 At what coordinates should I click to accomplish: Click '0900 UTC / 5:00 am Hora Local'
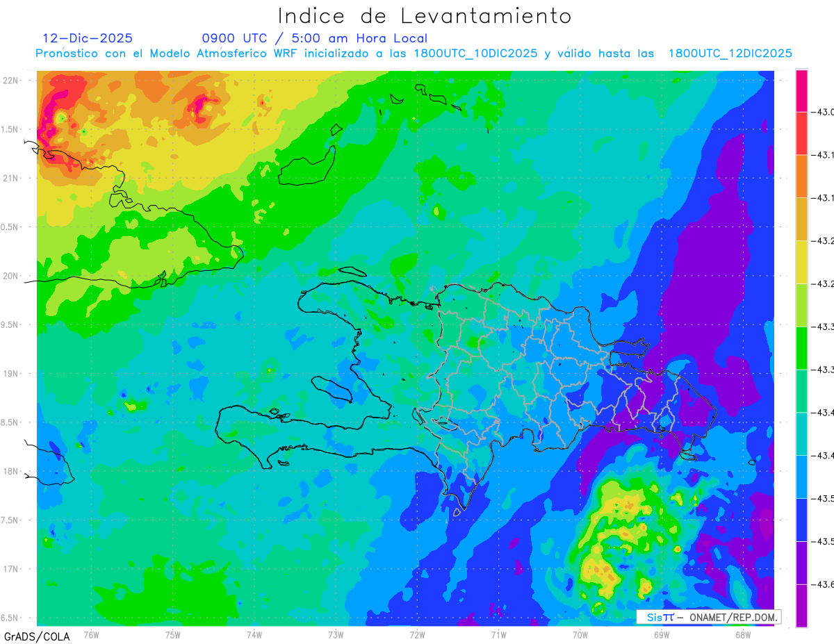coord(314,38)
